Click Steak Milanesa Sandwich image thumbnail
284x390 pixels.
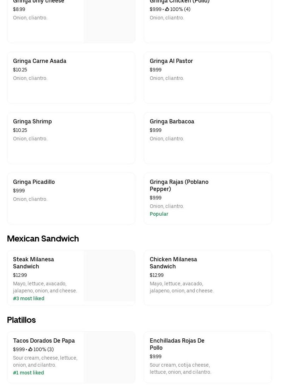tap(109, 276)
